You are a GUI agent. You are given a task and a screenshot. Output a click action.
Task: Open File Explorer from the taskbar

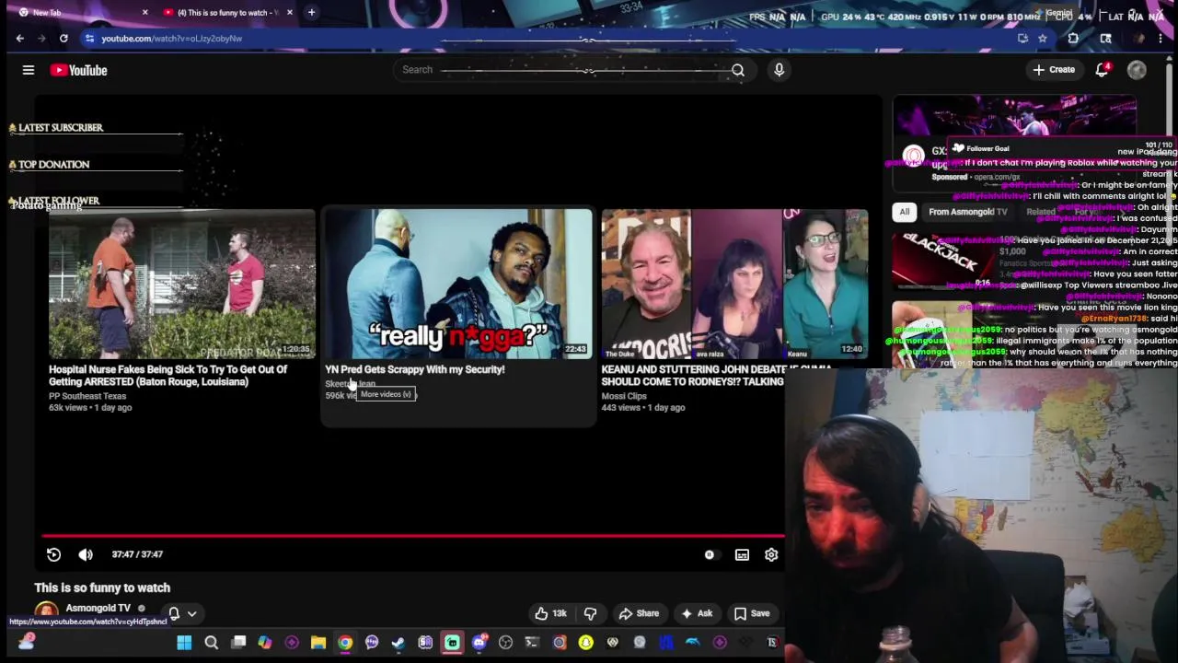[x=318, y=643]
